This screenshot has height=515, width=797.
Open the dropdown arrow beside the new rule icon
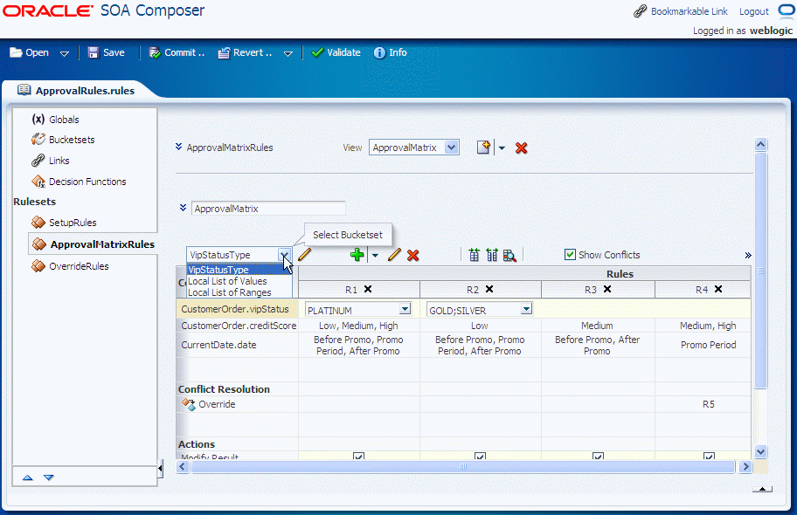[x=502, y=148]
